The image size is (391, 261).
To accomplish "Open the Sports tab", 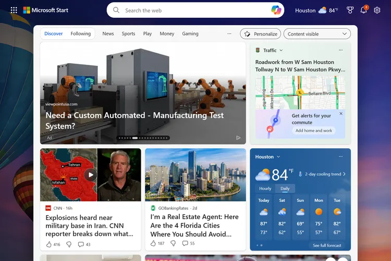I will click(x=128, y=34).
